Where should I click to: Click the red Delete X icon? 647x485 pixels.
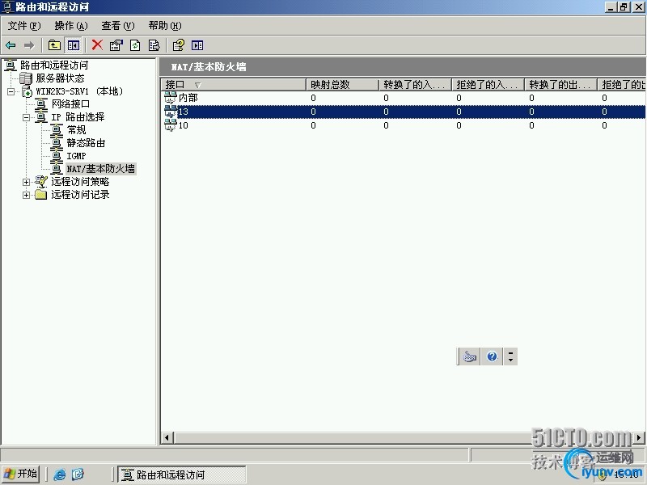coord(97,45)
